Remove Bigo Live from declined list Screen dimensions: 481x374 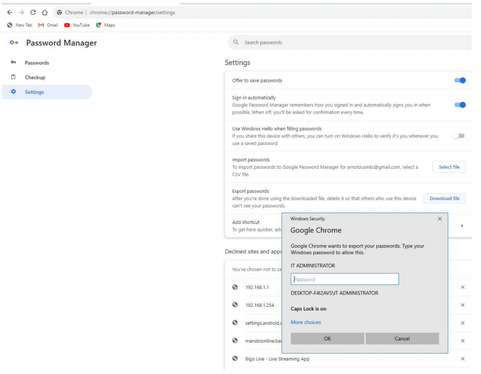[x=463, y=359]
